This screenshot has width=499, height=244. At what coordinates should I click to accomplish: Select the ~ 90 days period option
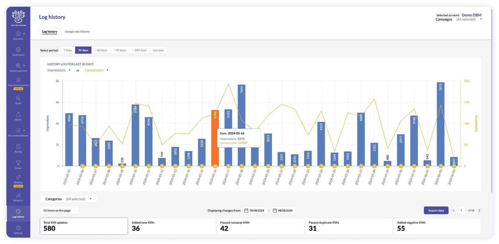tap(119, 50)
